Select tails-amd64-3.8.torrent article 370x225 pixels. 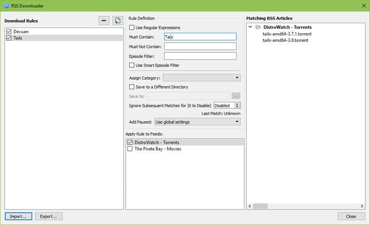coord(285,40)
